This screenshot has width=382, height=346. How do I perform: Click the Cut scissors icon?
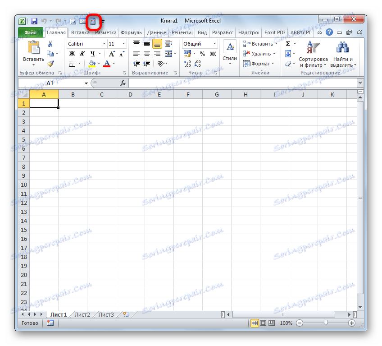pyautogui.click(x=50, y=44)
